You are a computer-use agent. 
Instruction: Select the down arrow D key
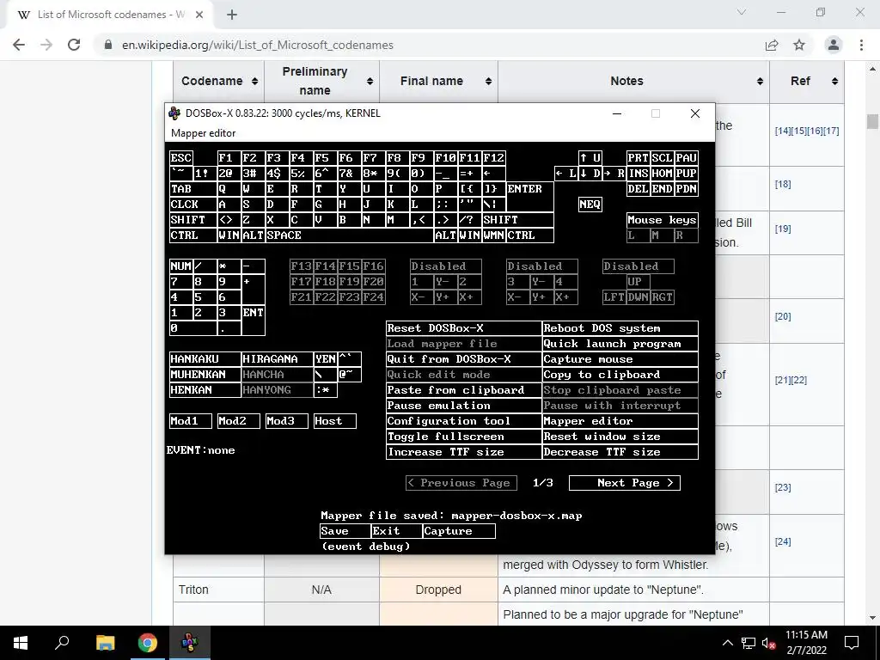click(590, 174)
